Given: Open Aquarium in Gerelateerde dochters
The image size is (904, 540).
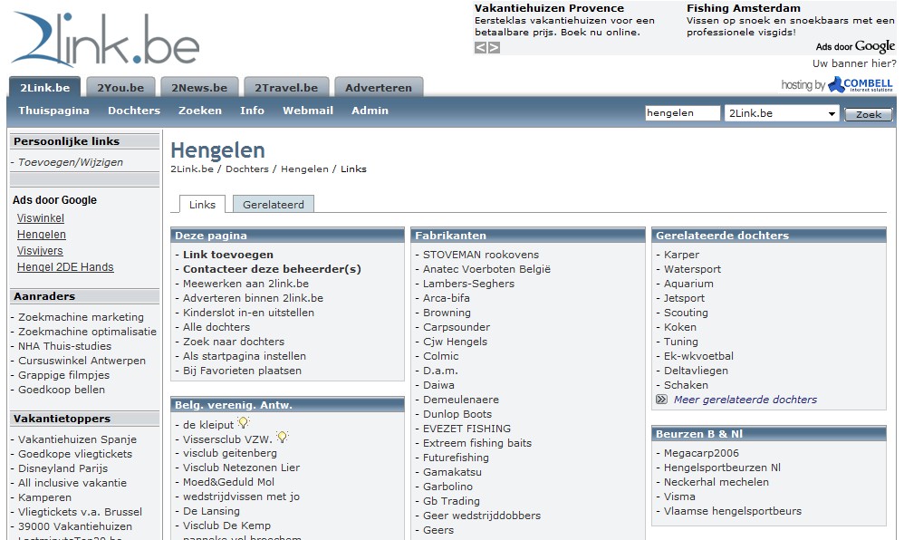Looking at the screenshot, I should (x=688, y=284).
